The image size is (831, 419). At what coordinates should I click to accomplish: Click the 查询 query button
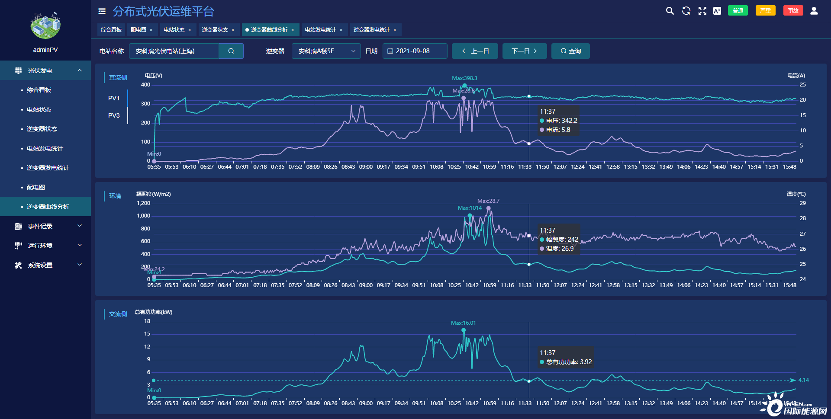tap(570, 51)
